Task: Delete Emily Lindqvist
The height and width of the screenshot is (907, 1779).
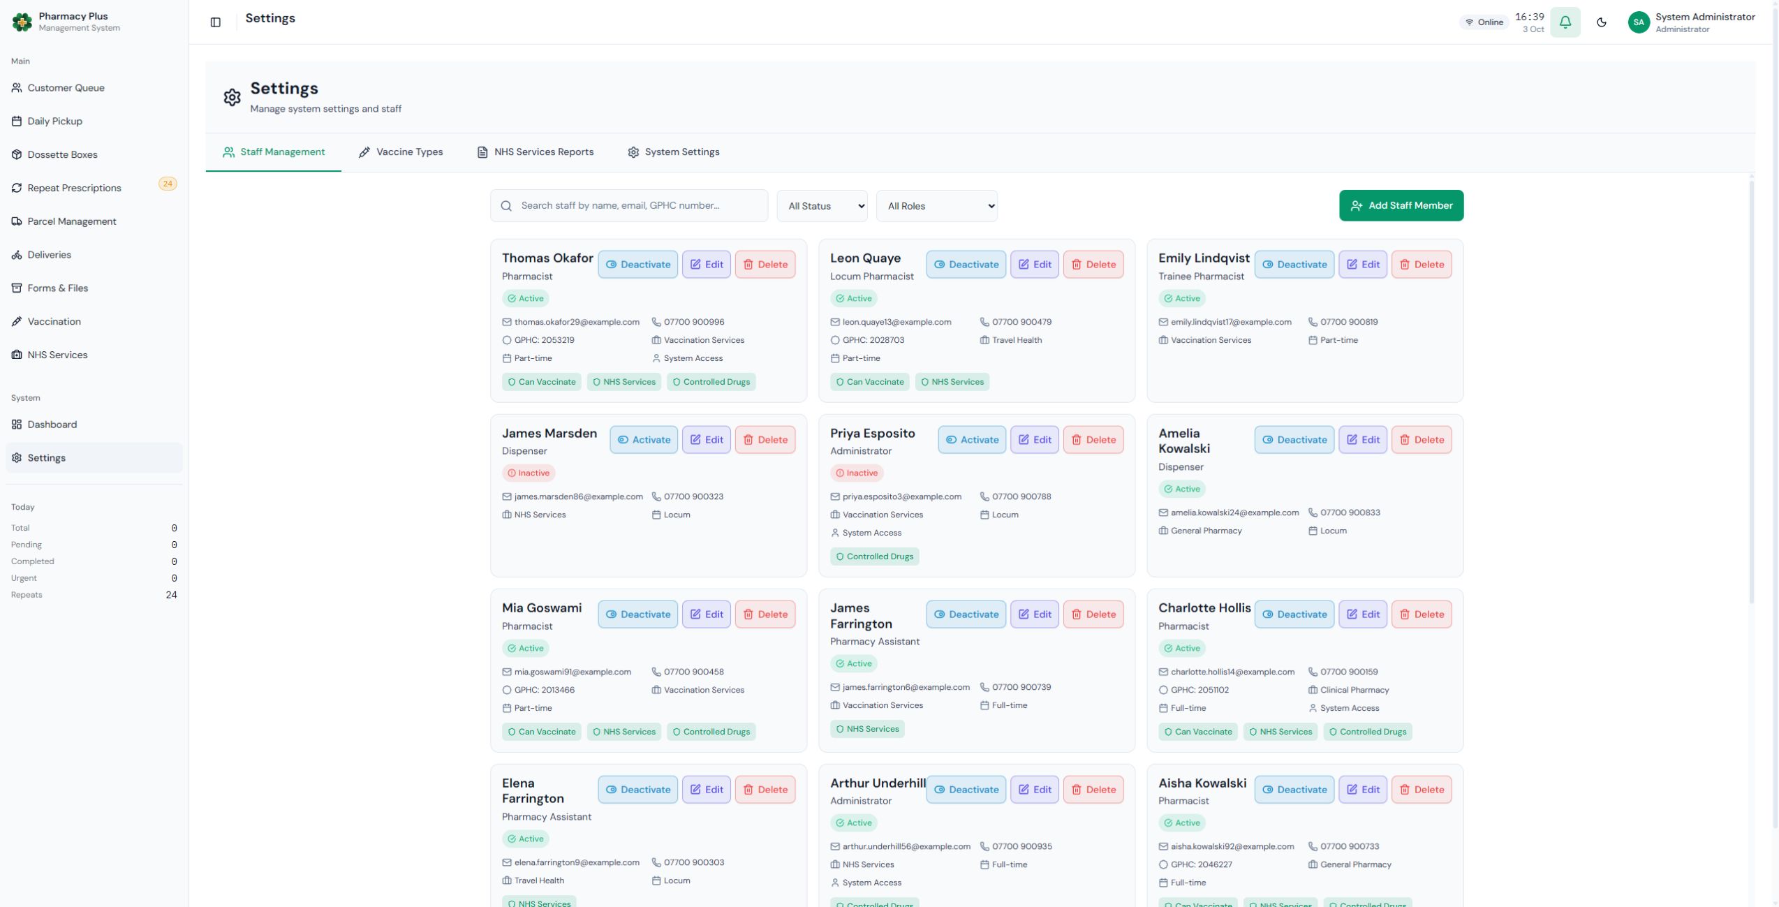Action: 1421,265
